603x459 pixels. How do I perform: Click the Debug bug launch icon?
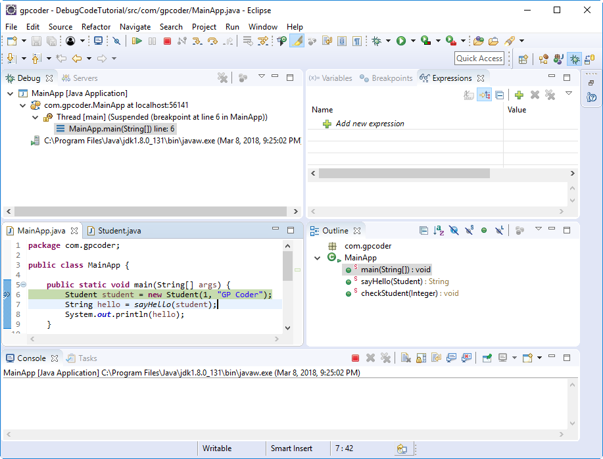click(377, 41)
